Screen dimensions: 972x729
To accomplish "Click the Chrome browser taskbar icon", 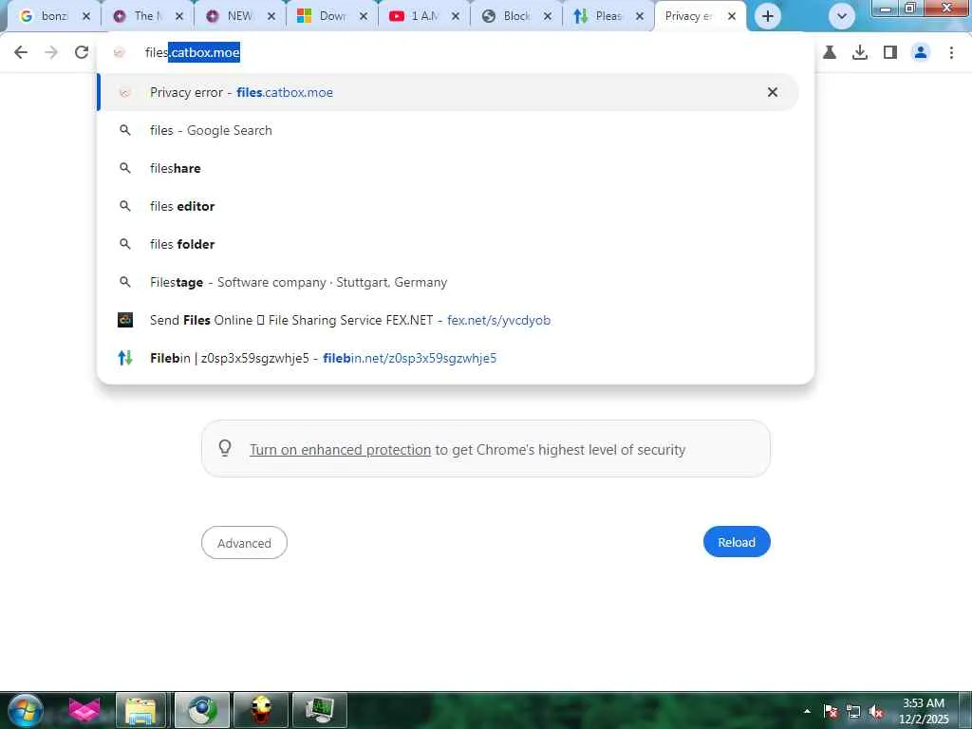I will pyautogui.click(x=201, y=710).
